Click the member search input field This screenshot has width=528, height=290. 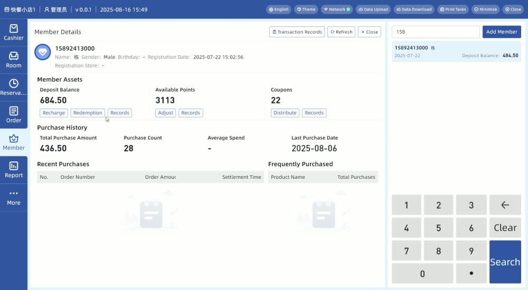(436, 32)
